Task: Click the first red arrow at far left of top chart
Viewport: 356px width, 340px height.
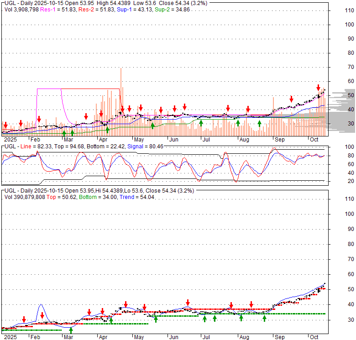Action: coord(5,124)
